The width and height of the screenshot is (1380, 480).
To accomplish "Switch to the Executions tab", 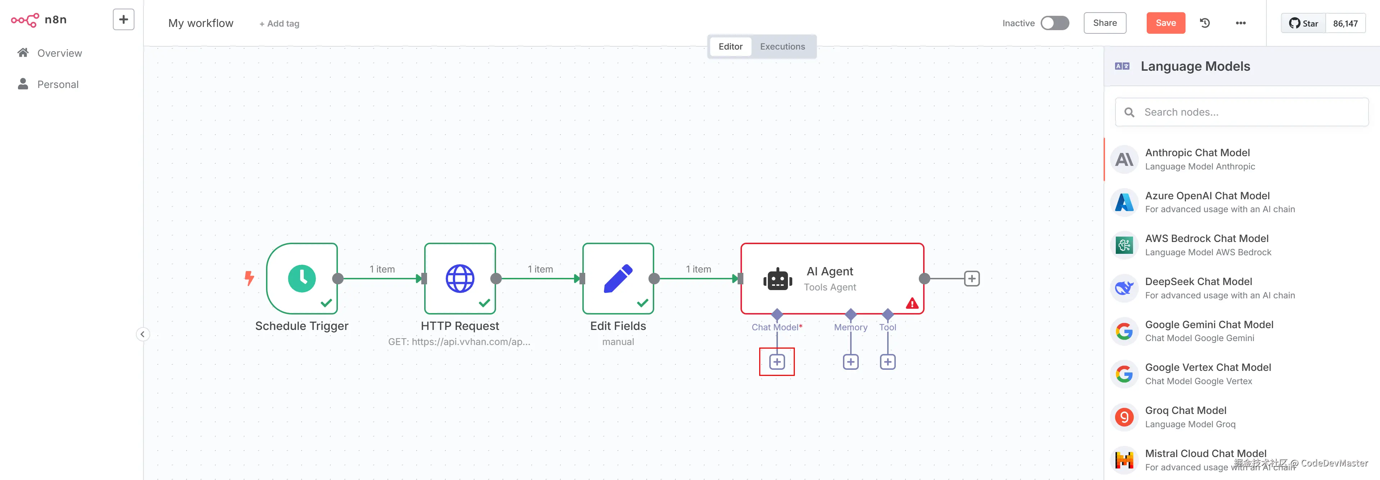I will pyautogui.click(x=782, y=47).
